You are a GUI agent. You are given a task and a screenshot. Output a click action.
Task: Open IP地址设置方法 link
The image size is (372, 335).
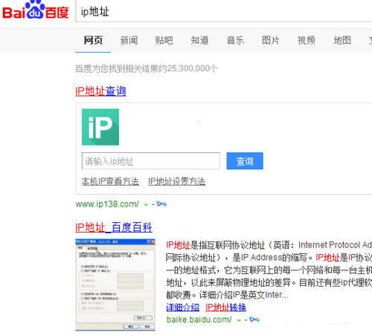pos(177,181)
